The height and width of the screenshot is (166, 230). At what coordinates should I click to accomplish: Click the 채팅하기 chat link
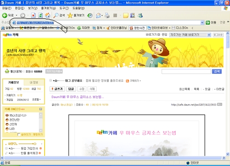point(38,134)
